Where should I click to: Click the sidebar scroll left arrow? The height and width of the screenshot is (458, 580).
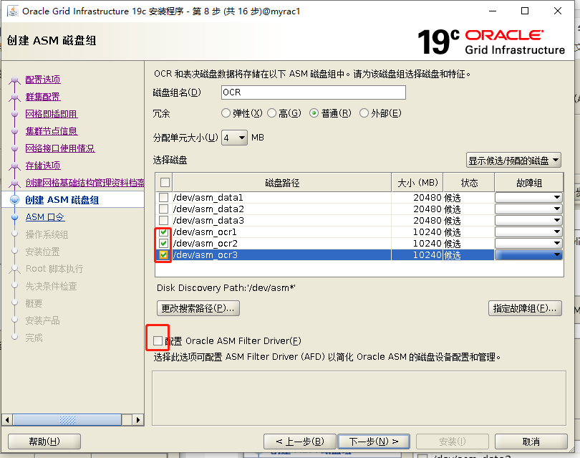tap(7, 420)
